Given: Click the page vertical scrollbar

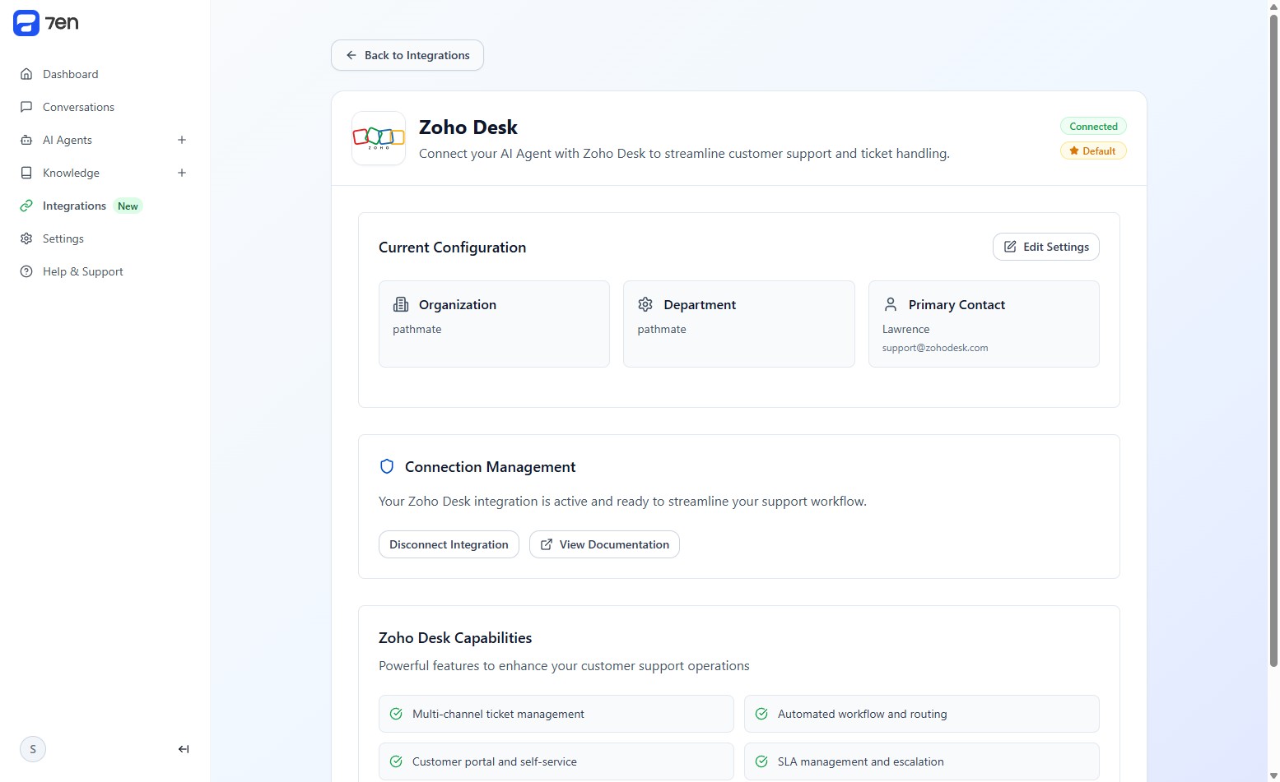Looking at the screenshot, I should click(x=1273, y=329).
